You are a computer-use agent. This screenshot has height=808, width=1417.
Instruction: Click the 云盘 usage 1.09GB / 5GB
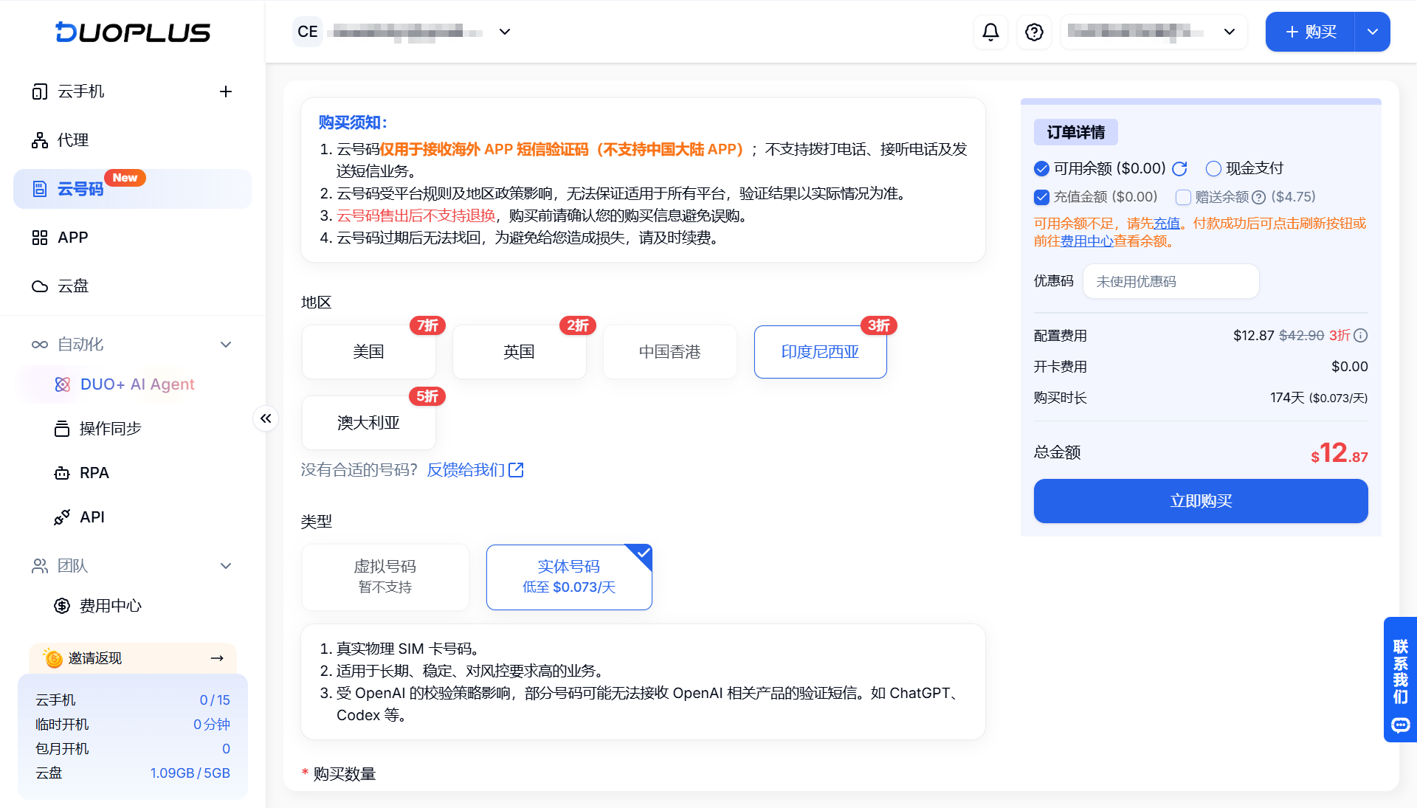[x=190, y=773]
